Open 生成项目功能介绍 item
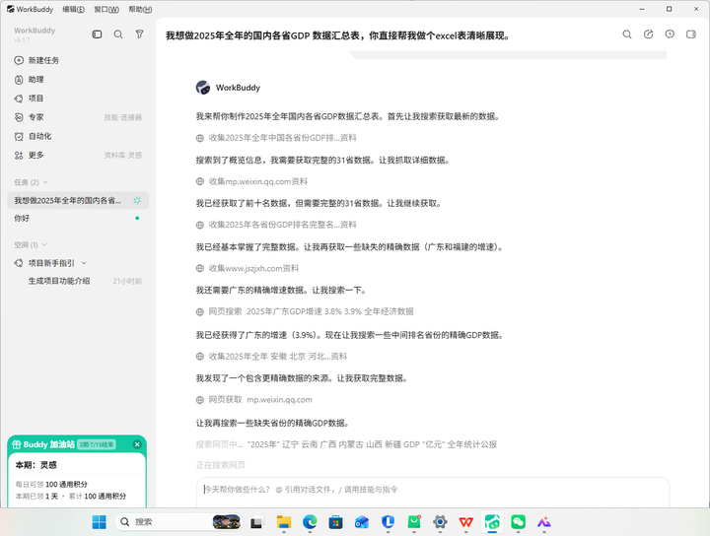 coord(59,281)
